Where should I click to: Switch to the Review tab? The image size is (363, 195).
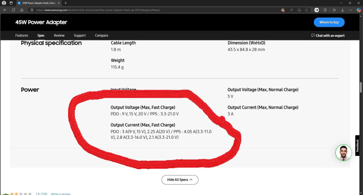[59, 35]
